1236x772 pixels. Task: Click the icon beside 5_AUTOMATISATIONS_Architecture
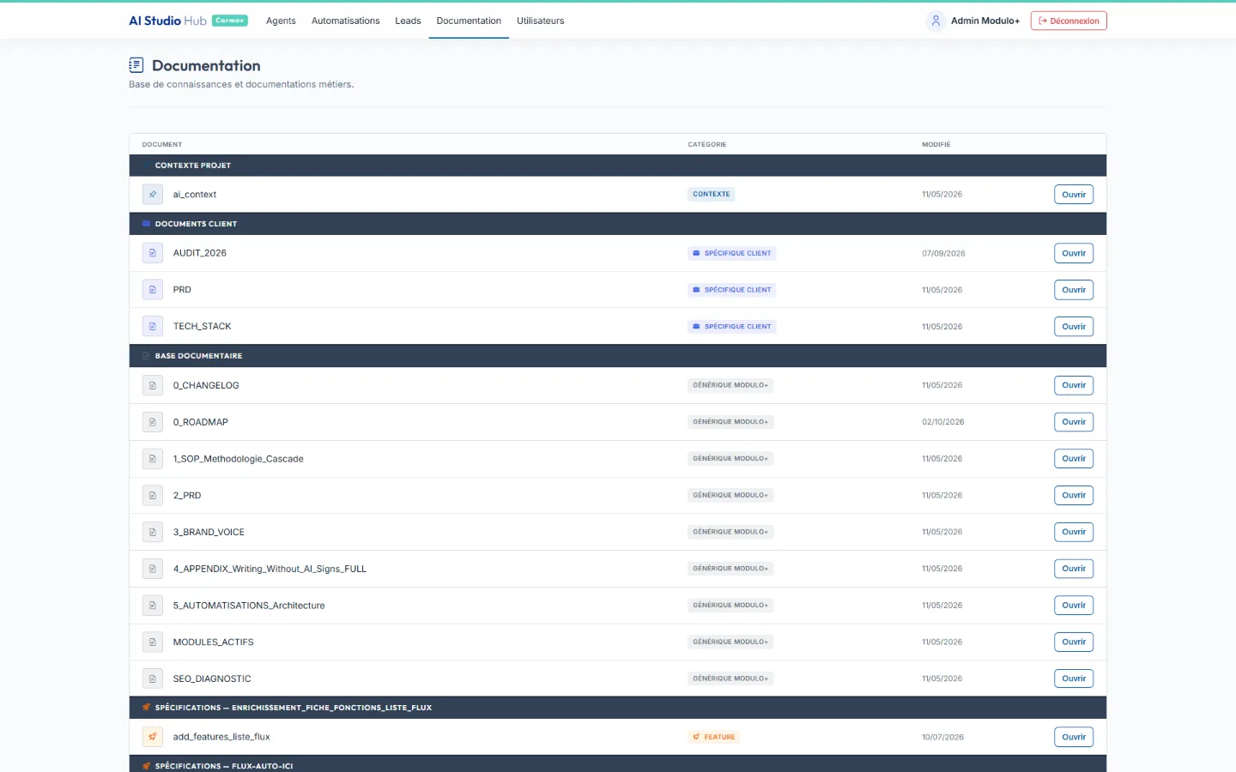[153, 606]
